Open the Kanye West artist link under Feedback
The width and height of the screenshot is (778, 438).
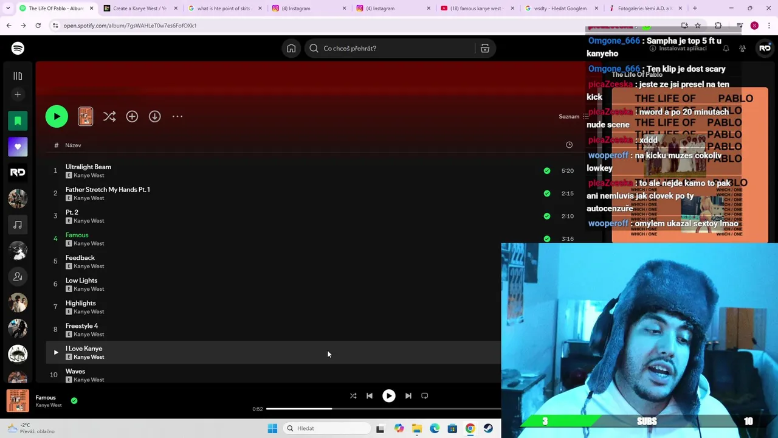pyautogui.click(x=89, y=266)
